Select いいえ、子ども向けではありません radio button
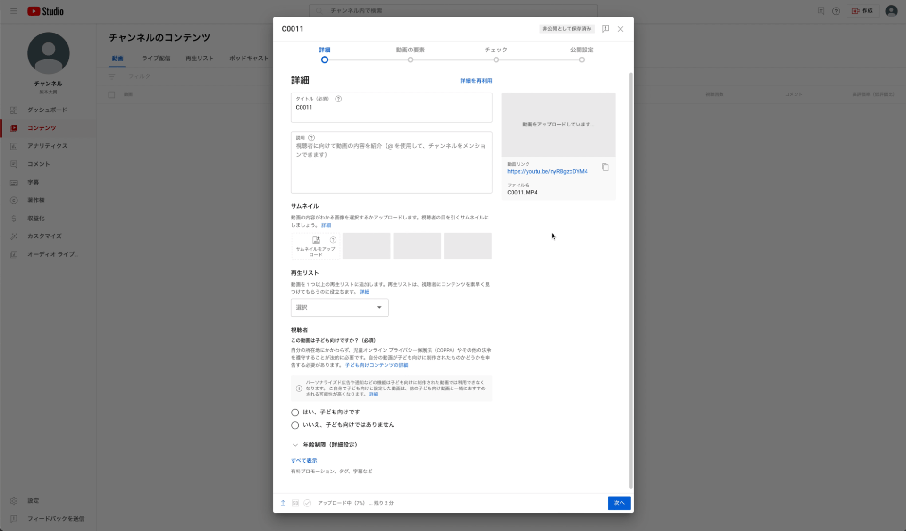Image resolution: width=906 pixels, height=531 pixels. click(295, 425)
